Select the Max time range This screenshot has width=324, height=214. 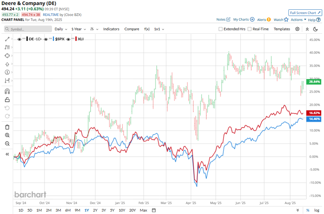143,210
